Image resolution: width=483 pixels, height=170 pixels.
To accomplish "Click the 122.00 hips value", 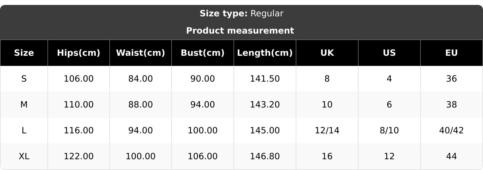I will tap(79, 156).
